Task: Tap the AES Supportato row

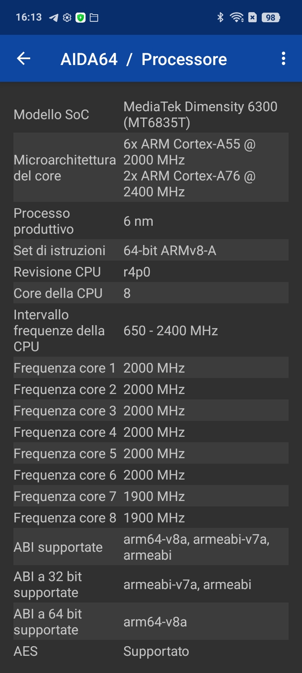Action: pyautogui.click(x=151, y=651)
